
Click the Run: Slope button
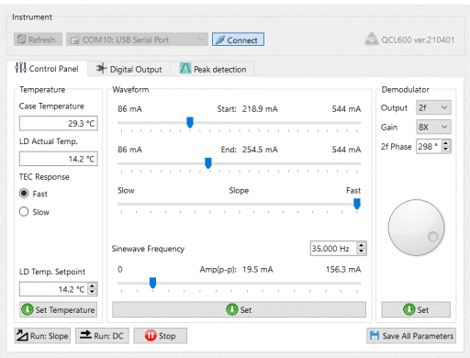42,336
